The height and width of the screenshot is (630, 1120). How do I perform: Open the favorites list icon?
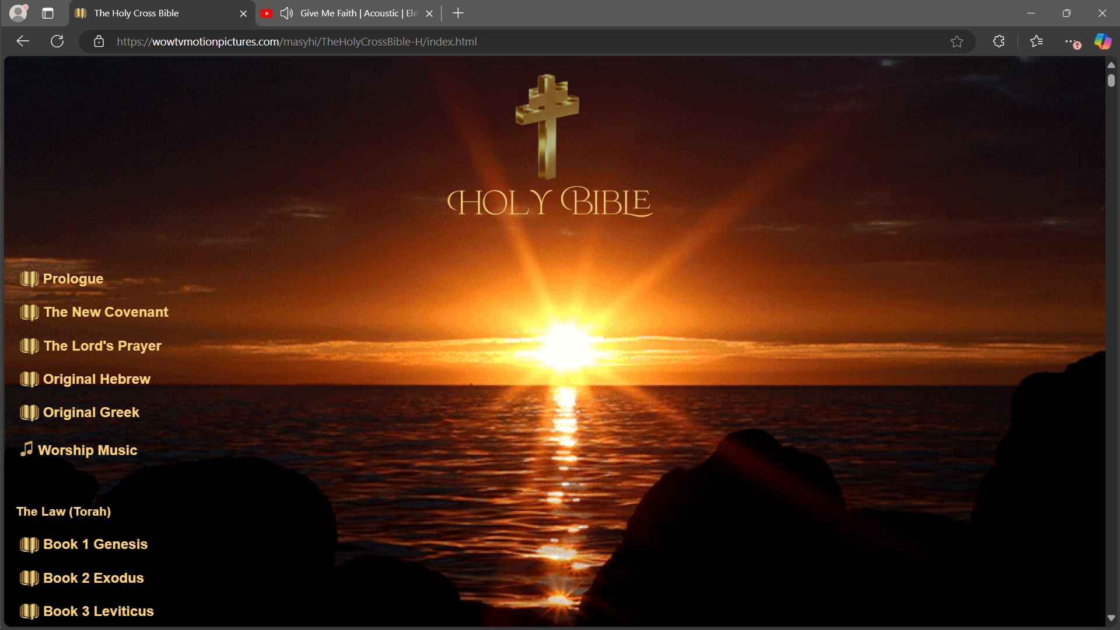(1037, 41)
